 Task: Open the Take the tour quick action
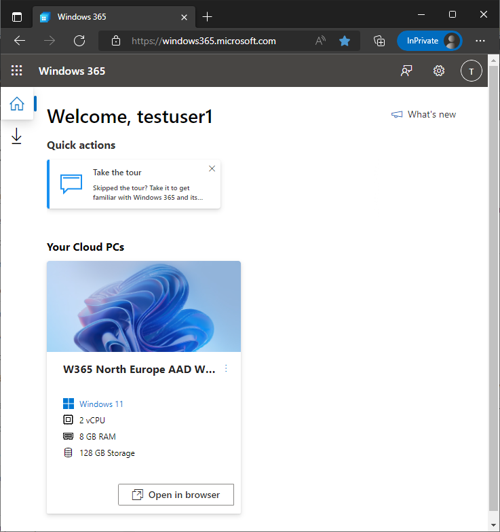click(134, 184)
